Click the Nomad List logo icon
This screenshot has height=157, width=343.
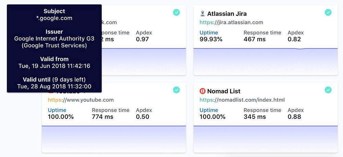(x=202, y=91)
